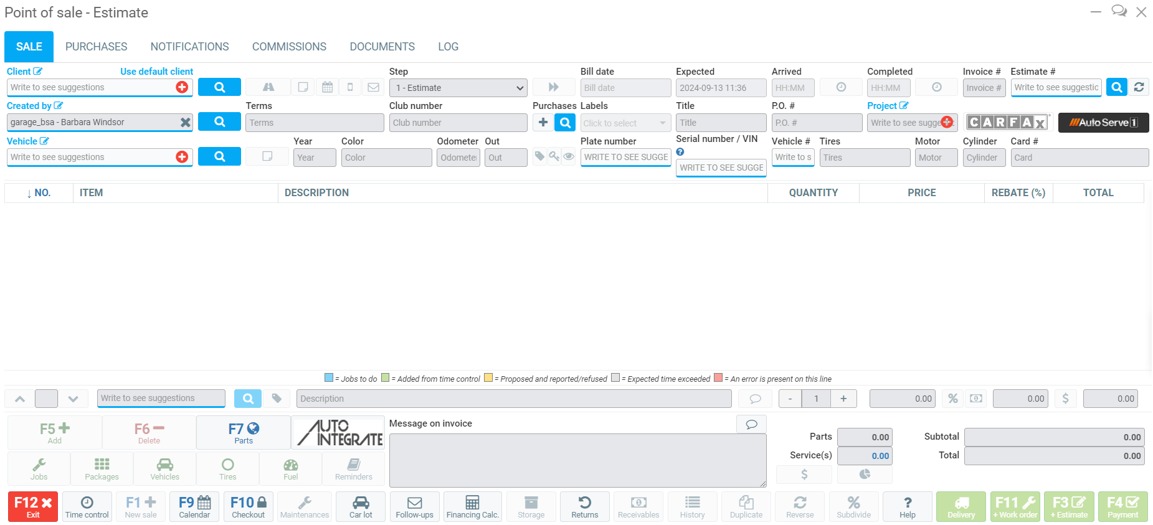Open the F7 Parts catalog
The height and width of the screenshot is (525, 1153).
243,432
